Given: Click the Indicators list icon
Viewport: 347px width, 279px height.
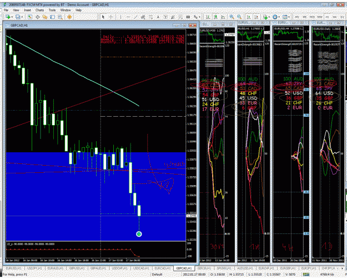Looking at the screenshot, I should click(x=265, y=17).
